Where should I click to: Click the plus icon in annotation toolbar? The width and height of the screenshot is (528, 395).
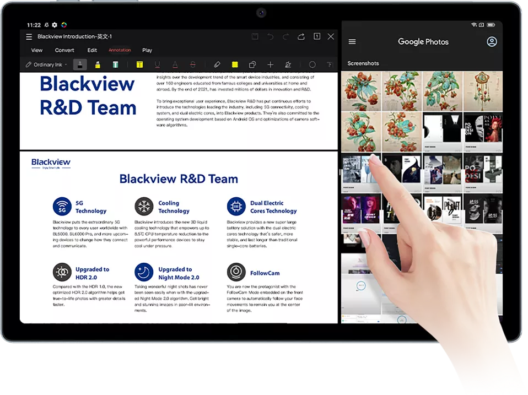point(270,64)
